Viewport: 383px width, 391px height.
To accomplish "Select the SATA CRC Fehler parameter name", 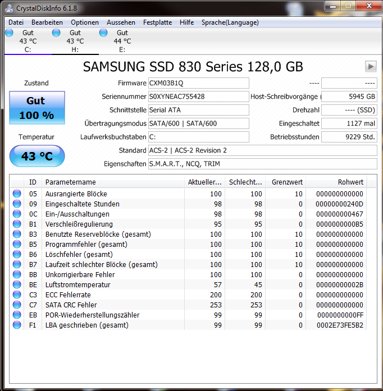I will click(71, 305).
